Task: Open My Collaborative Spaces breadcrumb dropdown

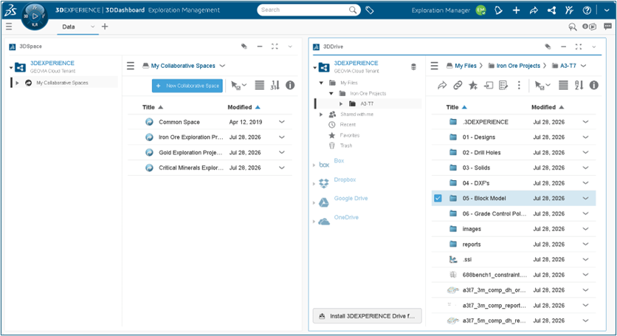Action: pyautogui.click(x=222, y=66)
